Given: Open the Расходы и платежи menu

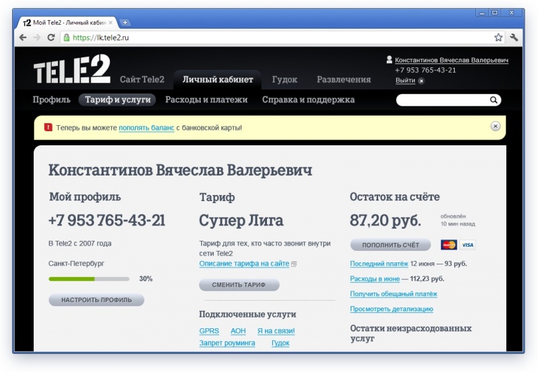Looking at the screenshot, I should 206,100.
